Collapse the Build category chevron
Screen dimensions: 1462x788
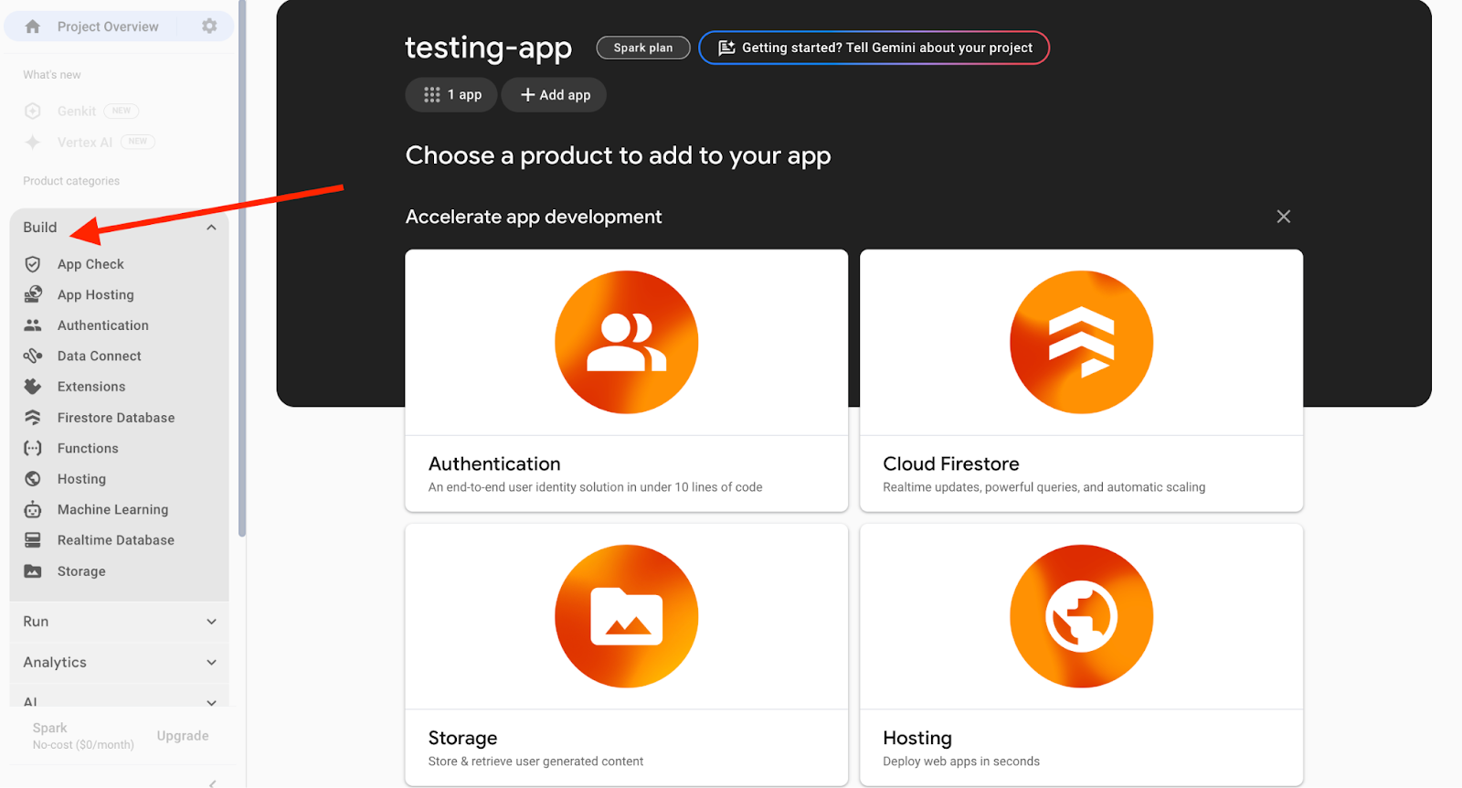coord(211,228)
